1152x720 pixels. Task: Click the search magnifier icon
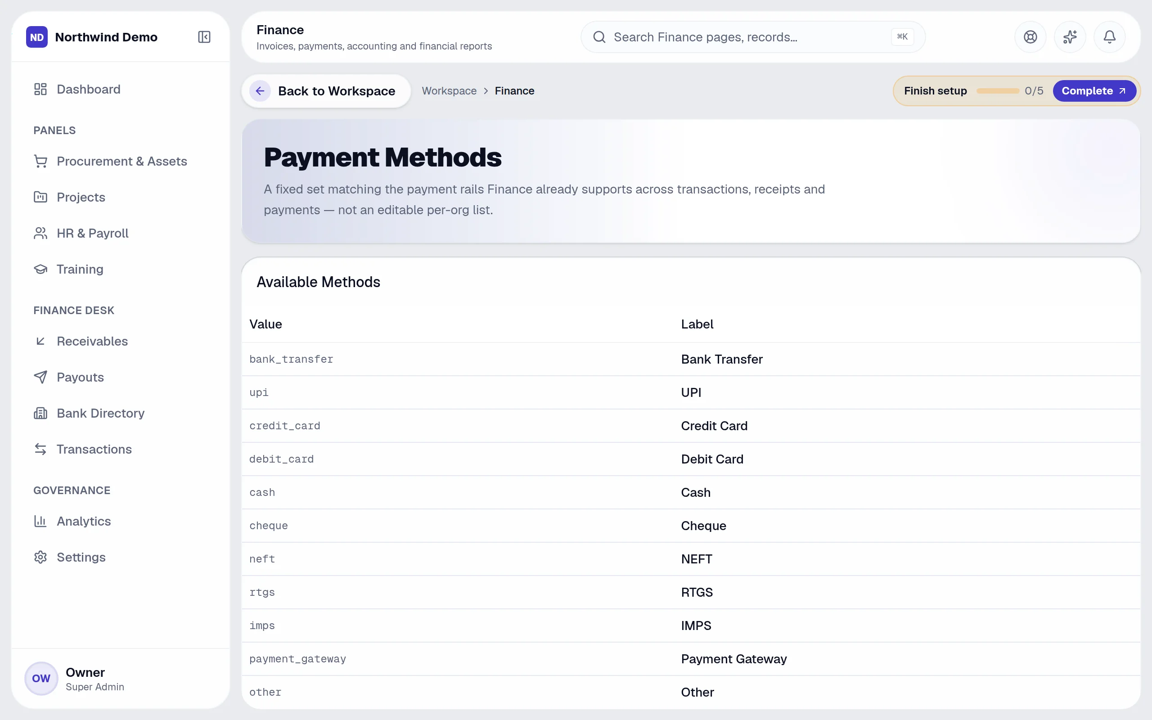coord(599,37)
